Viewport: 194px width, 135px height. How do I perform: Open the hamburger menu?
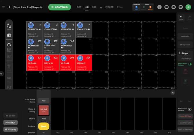[3, 7]
